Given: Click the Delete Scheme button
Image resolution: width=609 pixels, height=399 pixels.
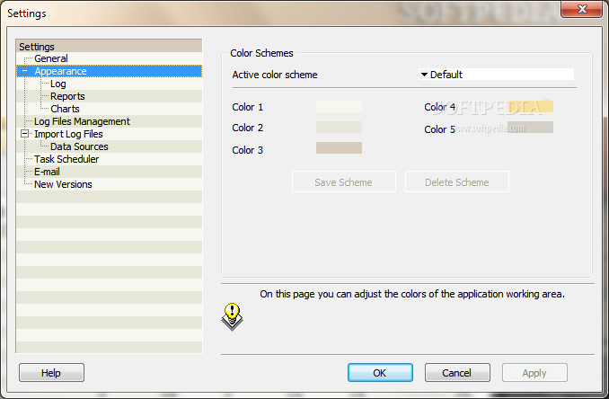Looking at the screenshot, I should click(x=457, y=182).
